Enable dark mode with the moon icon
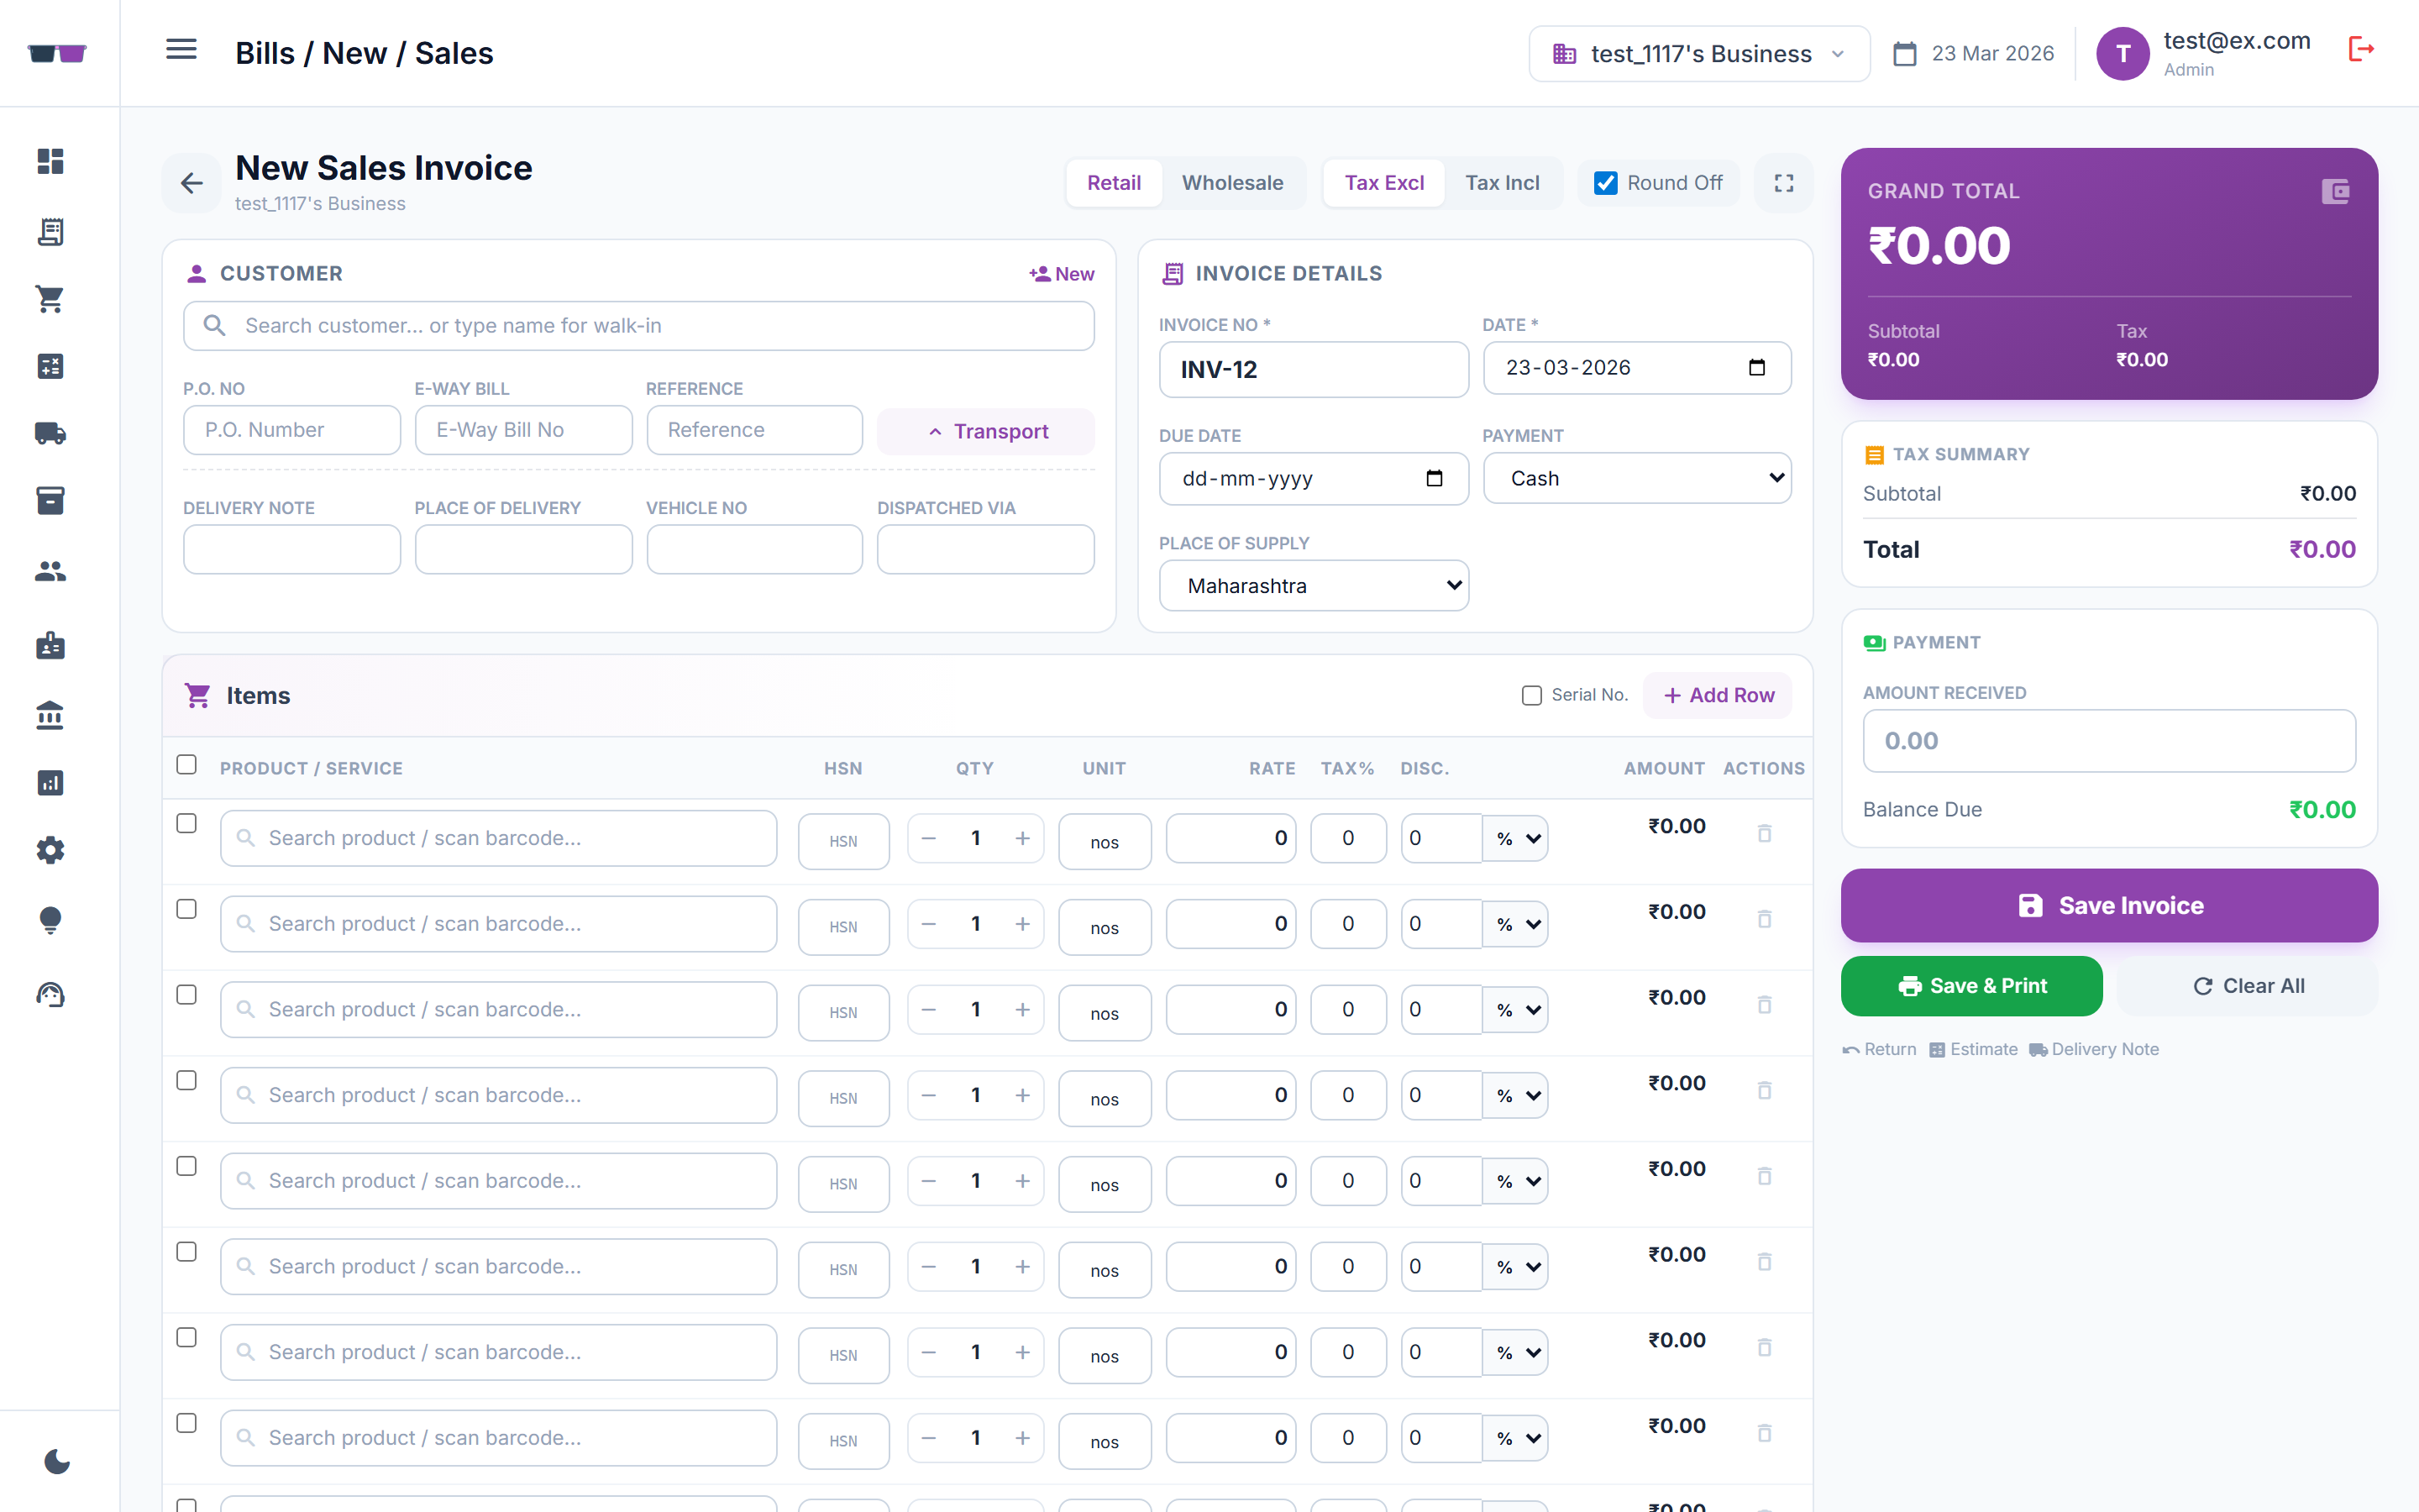The width and height of the screenshot is (2419, 1512). coord(57,1461)
